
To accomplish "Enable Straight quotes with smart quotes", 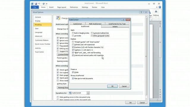I will (x=73, y=42).
